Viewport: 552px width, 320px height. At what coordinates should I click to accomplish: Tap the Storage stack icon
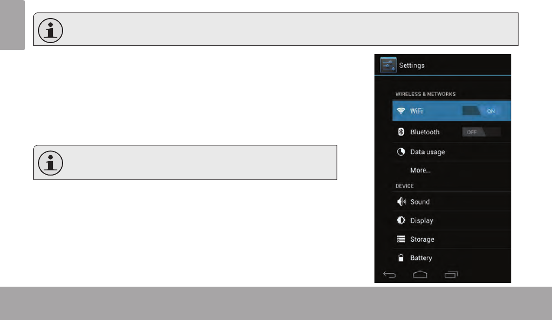point(400,239)
